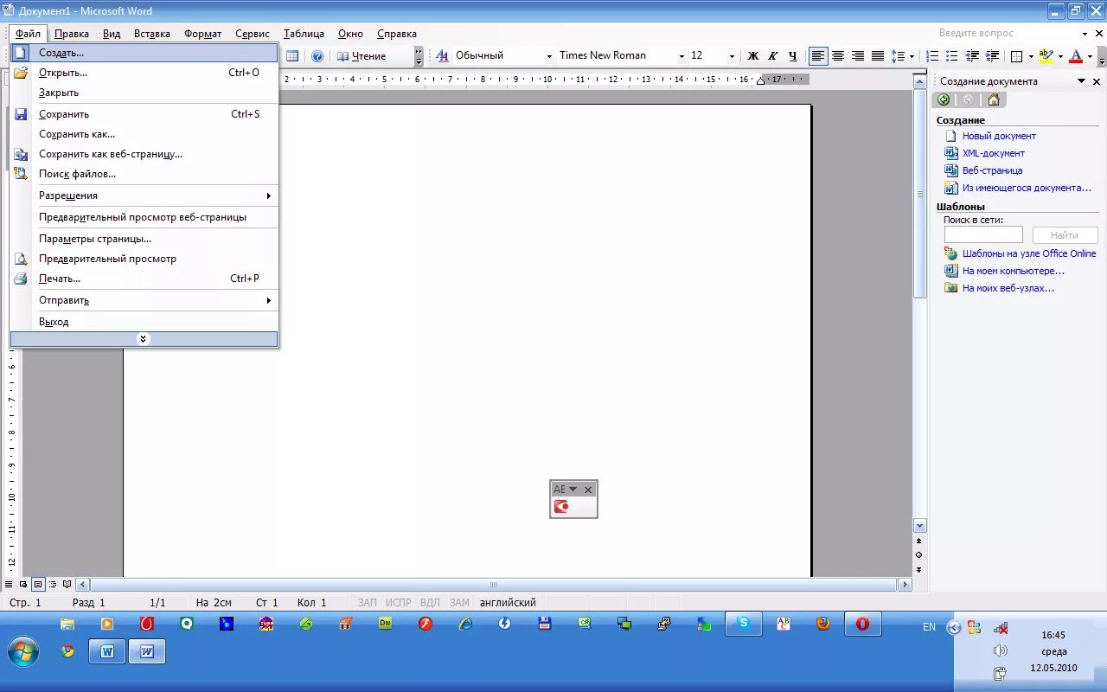Switch to Print Layout view icon
Screen dimensions: 1107x692
(38, 585)
